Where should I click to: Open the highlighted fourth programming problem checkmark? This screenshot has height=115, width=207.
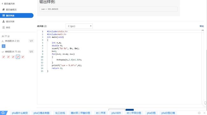18,57
